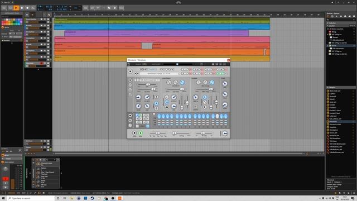Select Microtonic in Browser category list
This screenshot has height=201, width=357.
pyautogui.click(x=340, y=122)
